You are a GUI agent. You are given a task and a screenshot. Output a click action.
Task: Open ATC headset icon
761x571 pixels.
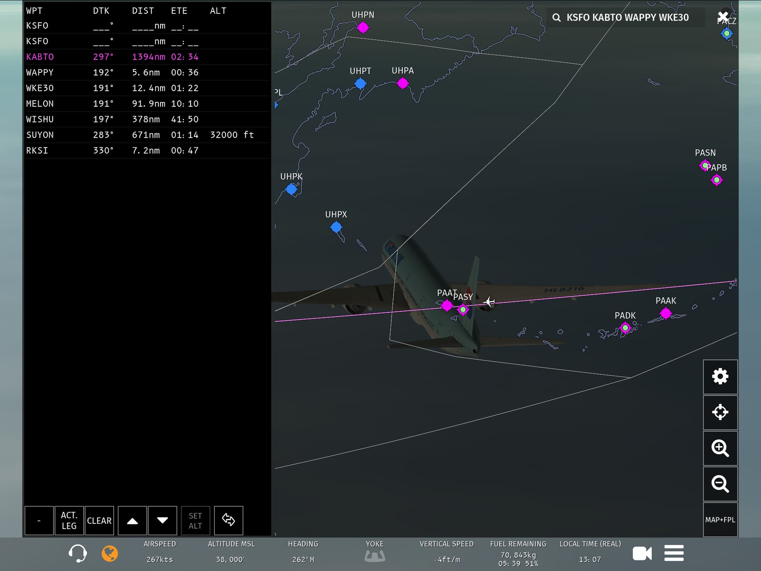click(77, 553)
